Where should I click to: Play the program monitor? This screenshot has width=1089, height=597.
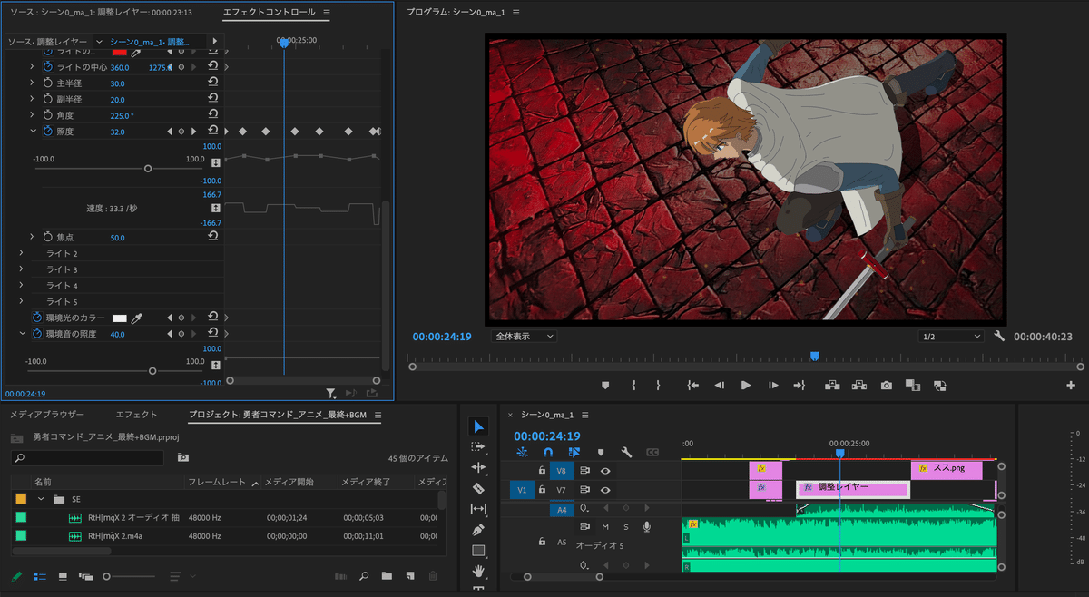tap(746, 386)
